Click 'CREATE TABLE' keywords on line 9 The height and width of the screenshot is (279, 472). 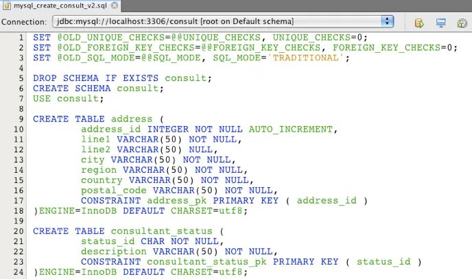69,119
